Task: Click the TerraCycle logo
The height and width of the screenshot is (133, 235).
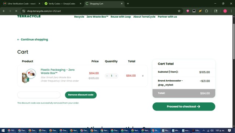Action: [x=29, y=16]
